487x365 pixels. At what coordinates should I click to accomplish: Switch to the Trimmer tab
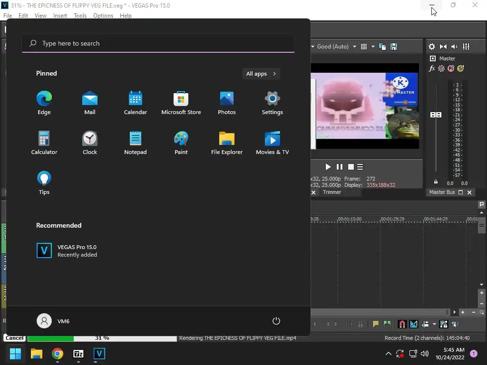point(331,192)
